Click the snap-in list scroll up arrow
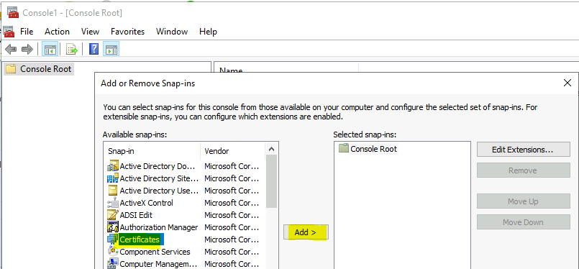Screen dimensions: 579x269 pos(271,150)
